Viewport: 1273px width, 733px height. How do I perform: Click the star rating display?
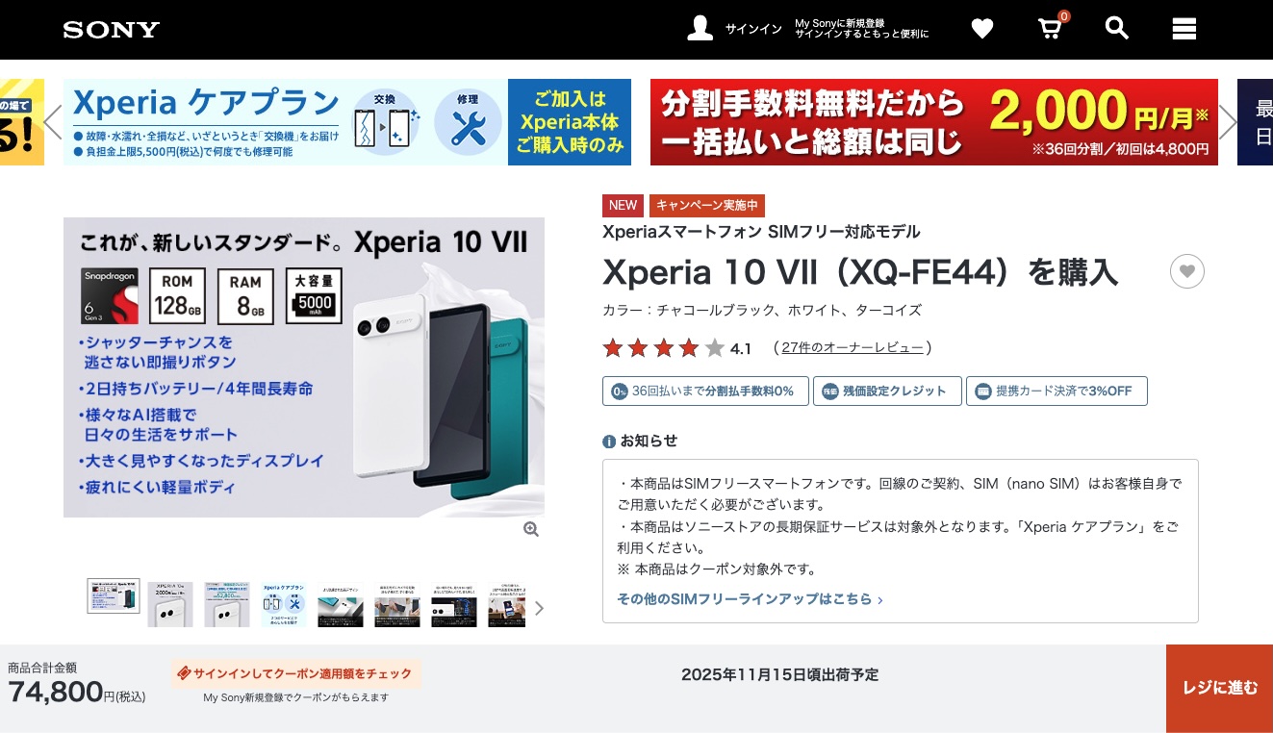(x=663, y=348)
